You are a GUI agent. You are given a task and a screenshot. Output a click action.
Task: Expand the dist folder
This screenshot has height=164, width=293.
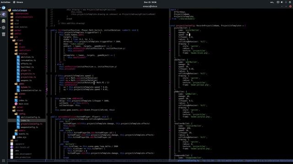16,24
